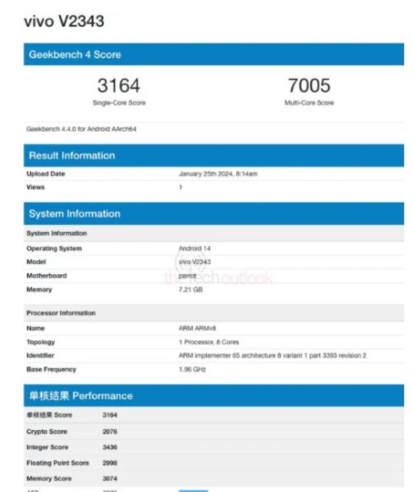Select the Processor Information subheading
Screen dimensions: 414x492
(61, 313)
